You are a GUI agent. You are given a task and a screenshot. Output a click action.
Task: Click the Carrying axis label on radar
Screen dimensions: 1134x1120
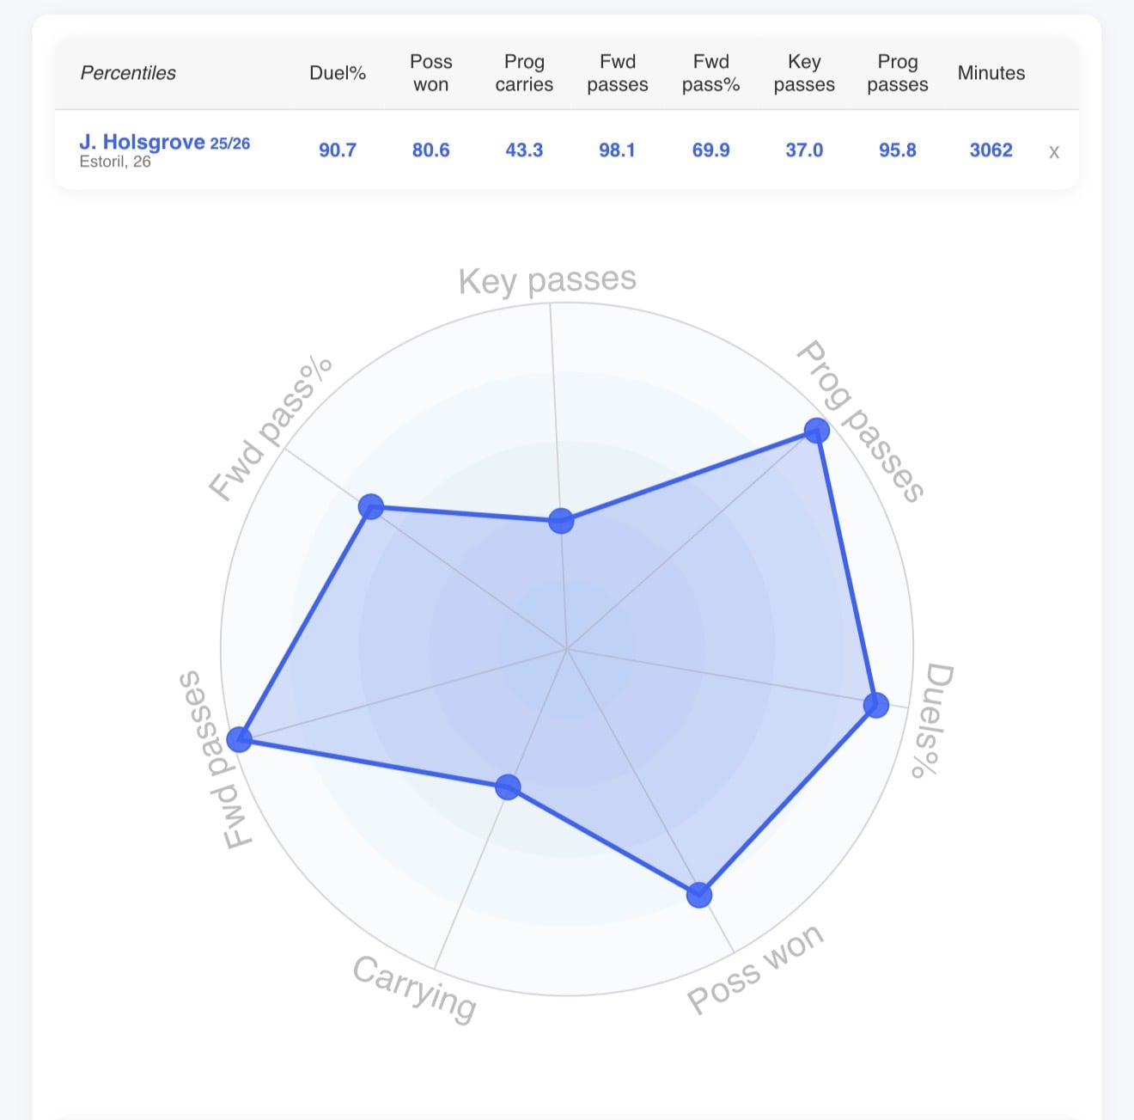(x=414, y=988)
